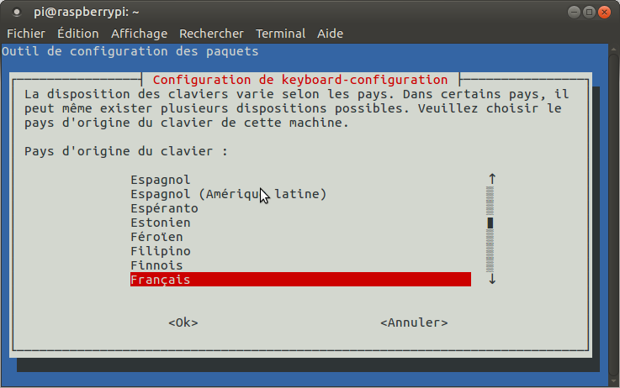This screenshot has height=388, width=620.
Task: Select Espagnol in the keyboard list
Action: [x=161, y=180]
